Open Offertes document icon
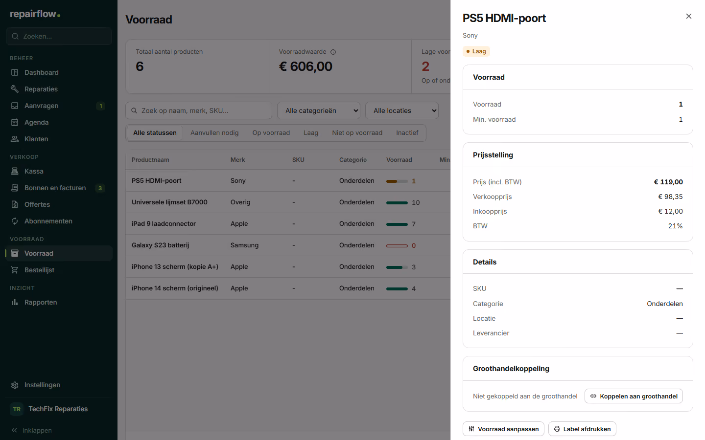Screen dimensions: 705x440 15,204
